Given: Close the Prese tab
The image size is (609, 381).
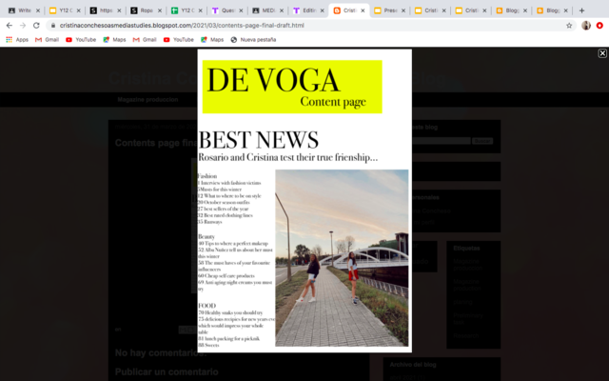Looking at the screenshot, I should coord(403,10).
